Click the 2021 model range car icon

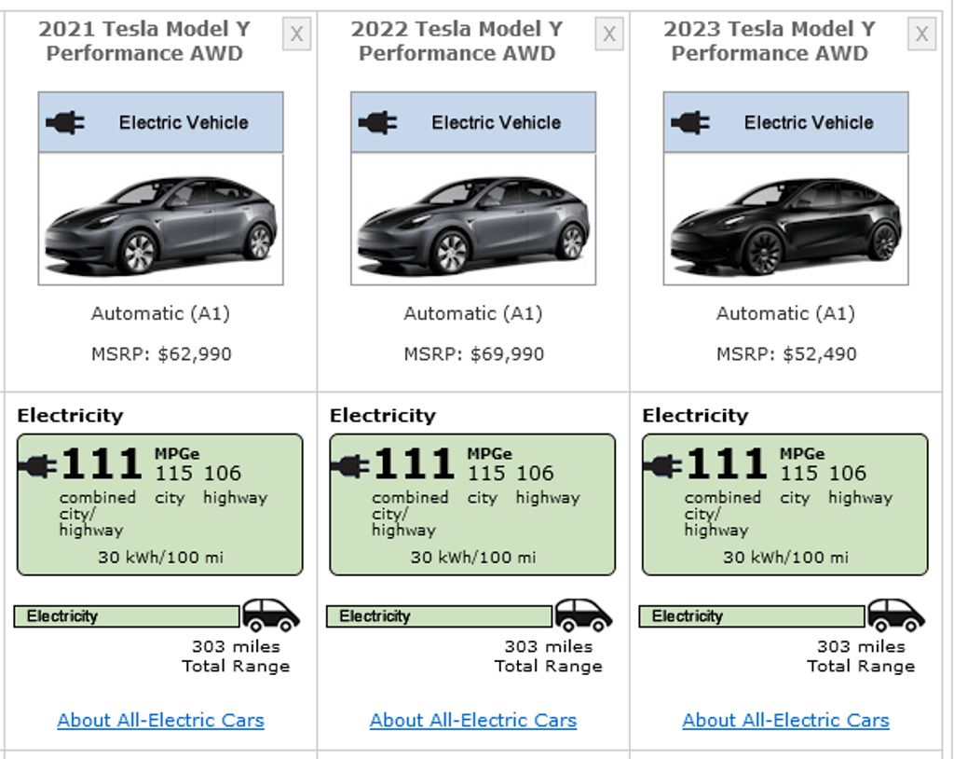[271, 615]
